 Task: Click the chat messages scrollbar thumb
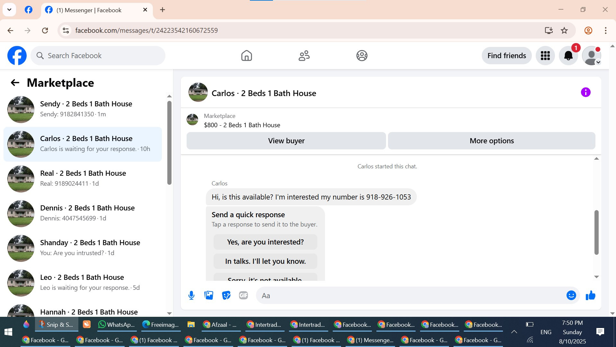click(596, 232)
